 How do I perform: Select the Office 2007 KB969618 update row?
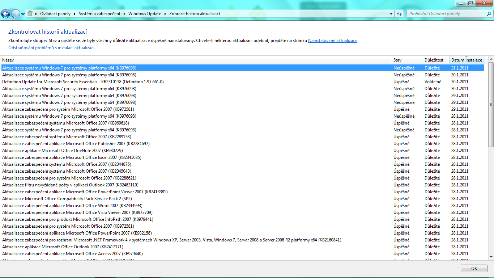(x=242, y=123)
